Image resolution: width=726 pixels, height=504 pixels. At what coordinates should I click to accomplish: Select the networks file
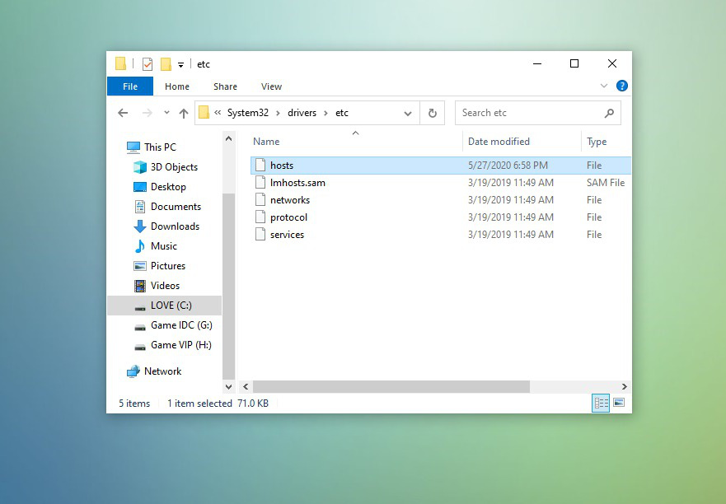(440, 200)
